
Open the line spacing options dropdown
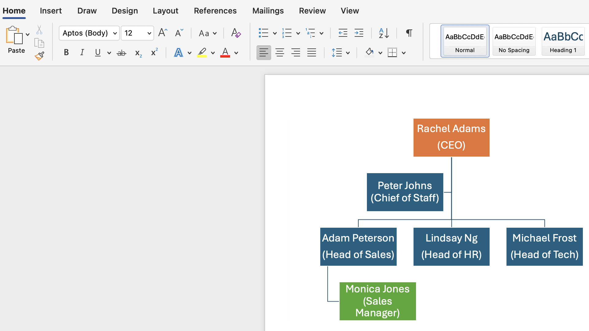coord(348,52)
